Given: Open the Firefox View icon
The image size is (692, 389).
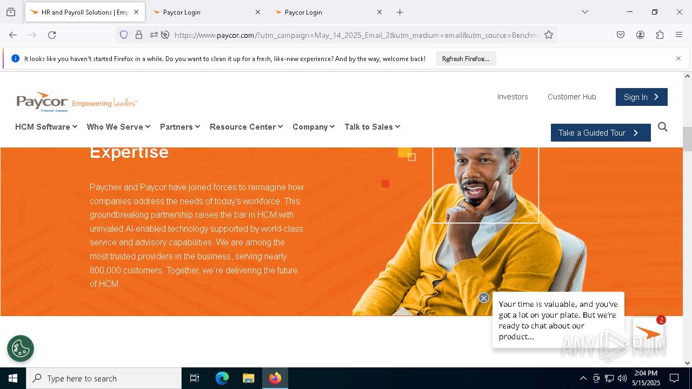Looking at the screenshot, I should pyautogui.click(x=11, y=12).
